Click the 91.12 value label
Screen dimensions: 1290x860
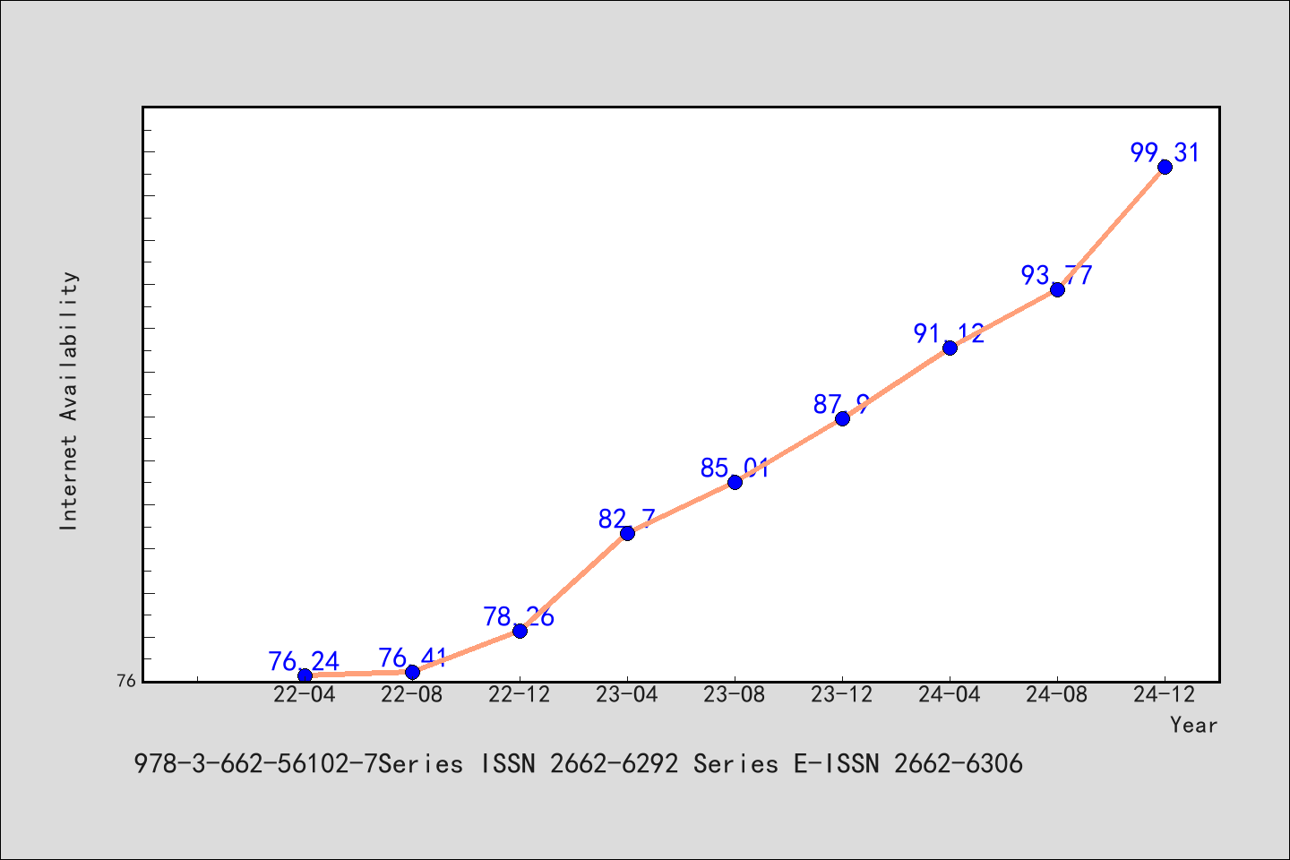[950, 334]
